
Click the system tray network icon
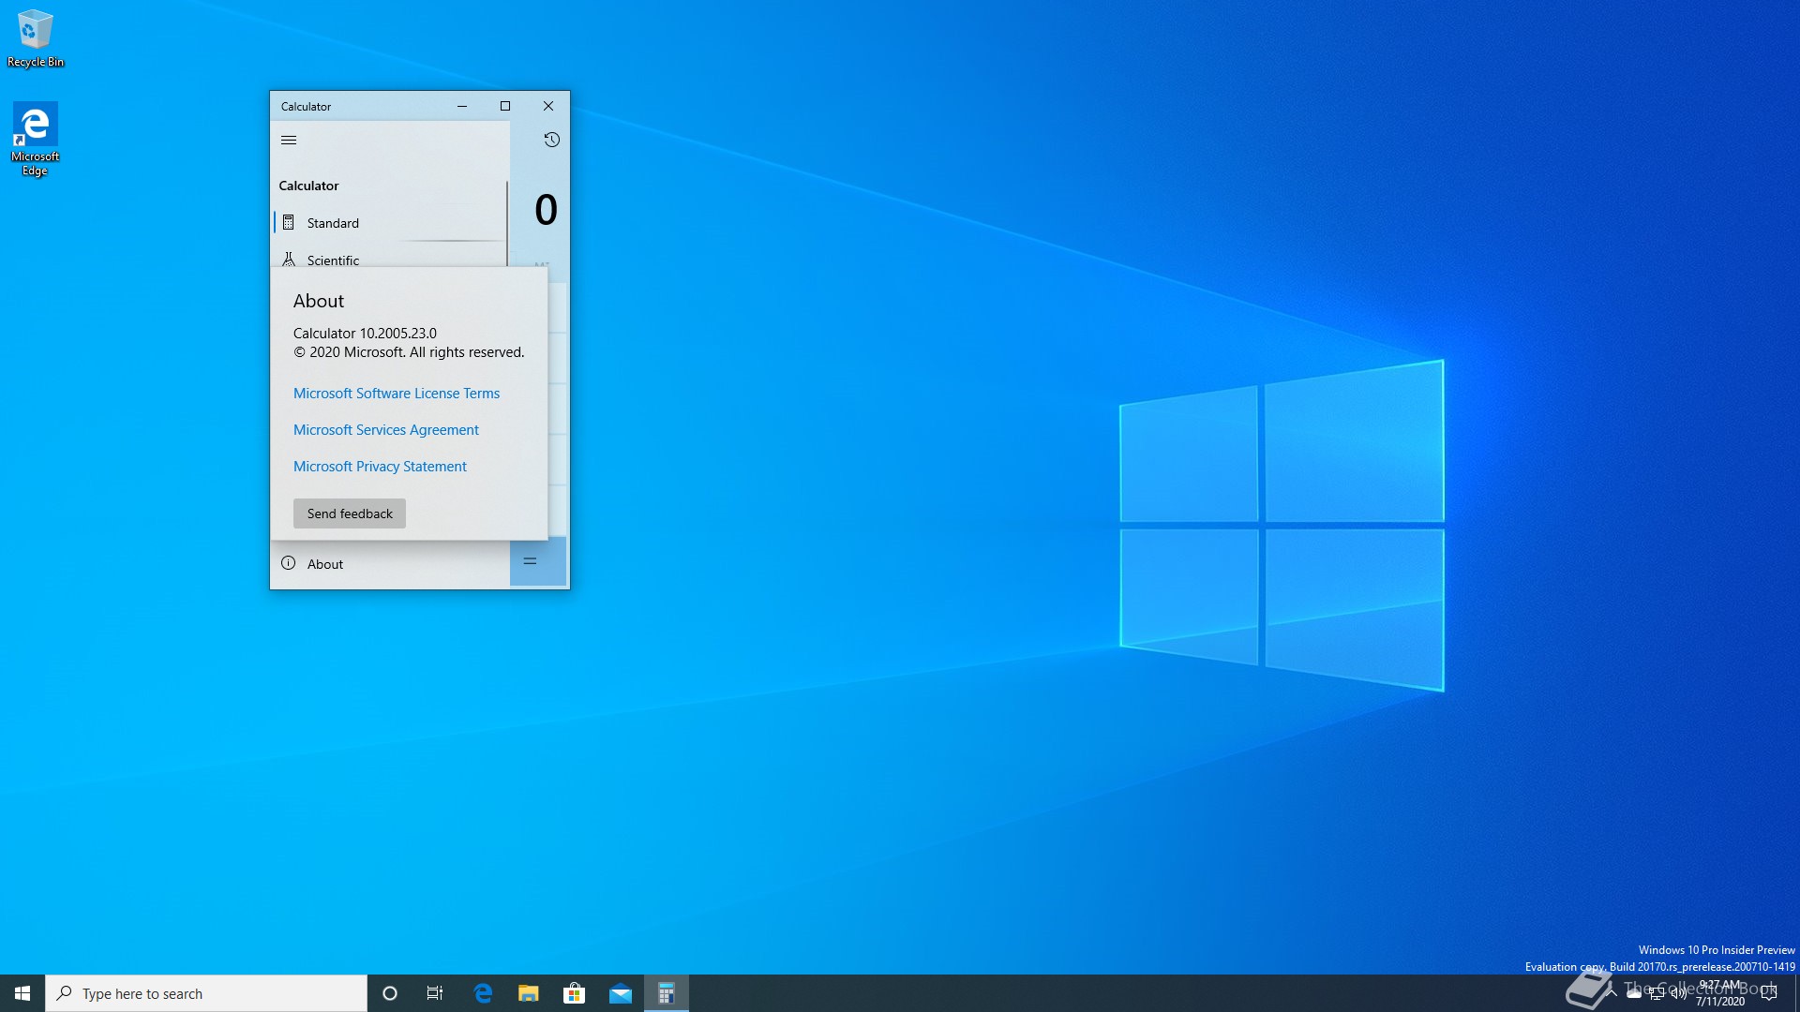(x=1657, y=993)
